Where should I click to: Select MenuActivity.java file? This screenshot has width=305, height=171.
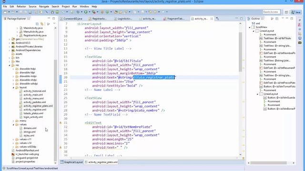point(33,32)
